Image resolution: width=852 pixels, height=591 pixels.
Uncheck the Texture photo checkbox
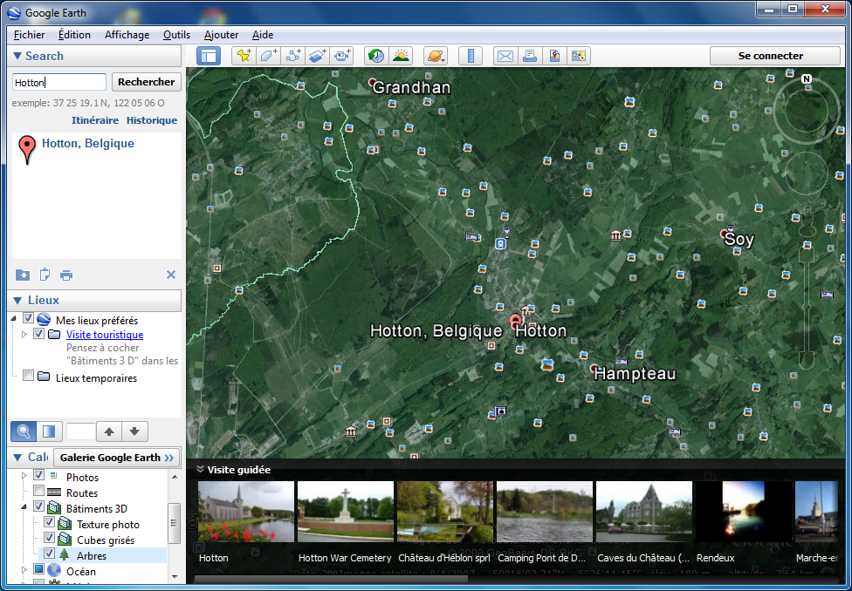coord(49,522)
